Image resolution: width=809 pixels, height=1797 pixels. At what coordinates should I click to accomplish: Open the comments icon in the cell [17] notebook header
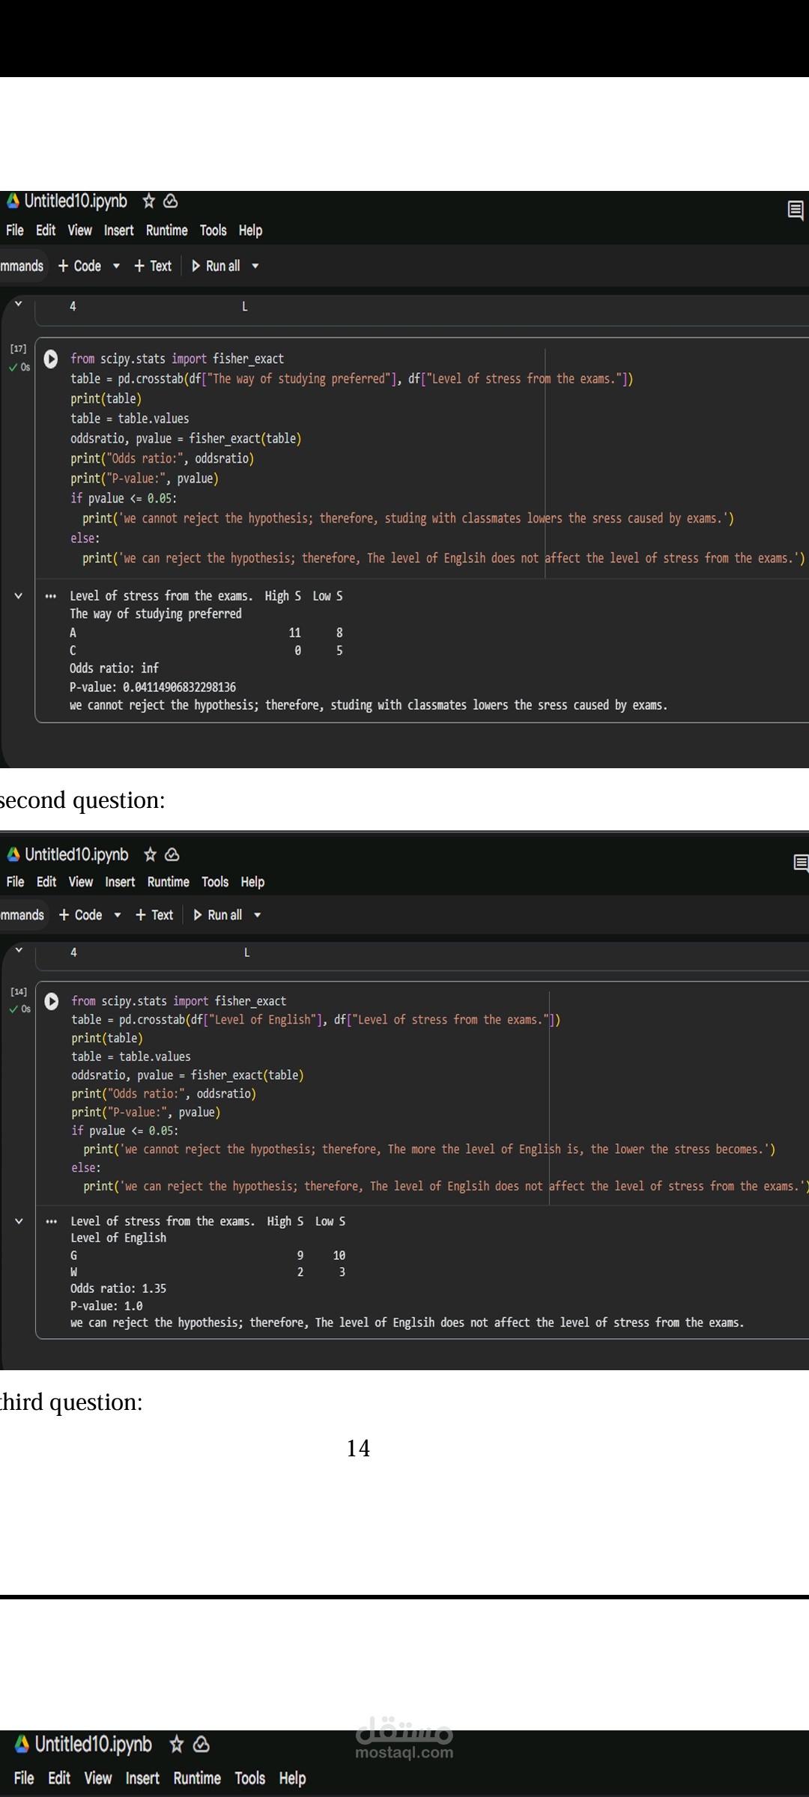tap(796, 210)
